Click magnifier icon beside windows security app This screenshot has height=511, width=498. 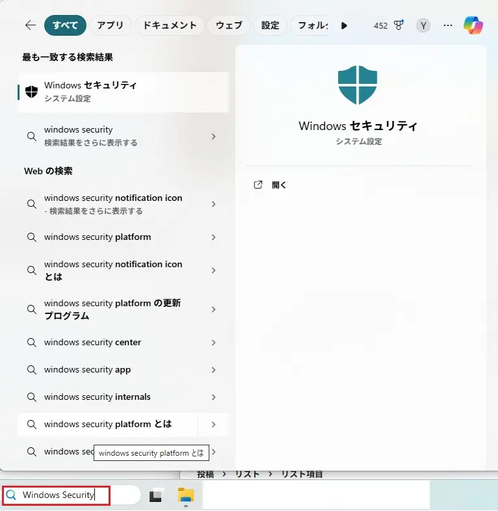(32, 370)
